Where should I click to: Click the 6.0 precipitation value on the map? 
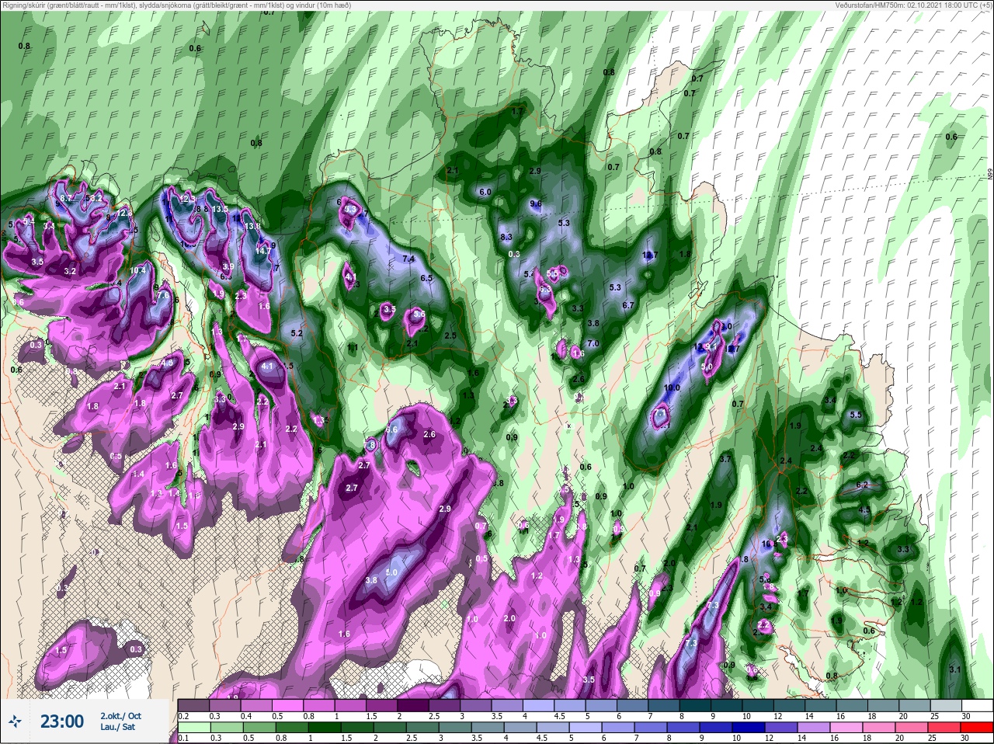click(485, 192)
